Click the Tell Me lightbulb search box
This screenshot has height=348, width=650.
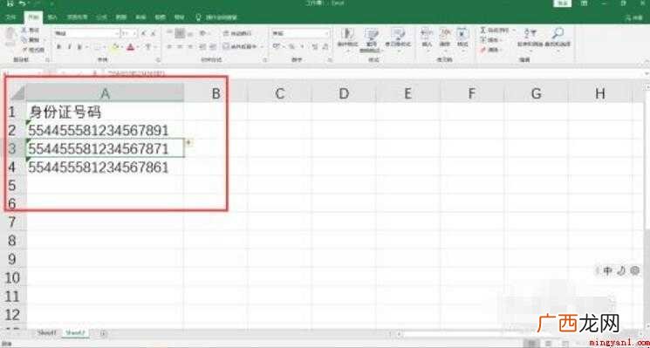216,17
